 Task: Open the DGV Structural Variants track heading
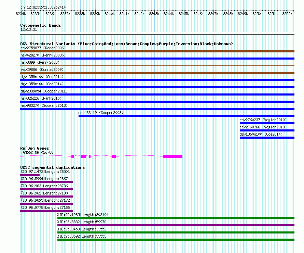pyautogui.click(x=127, y=44)
